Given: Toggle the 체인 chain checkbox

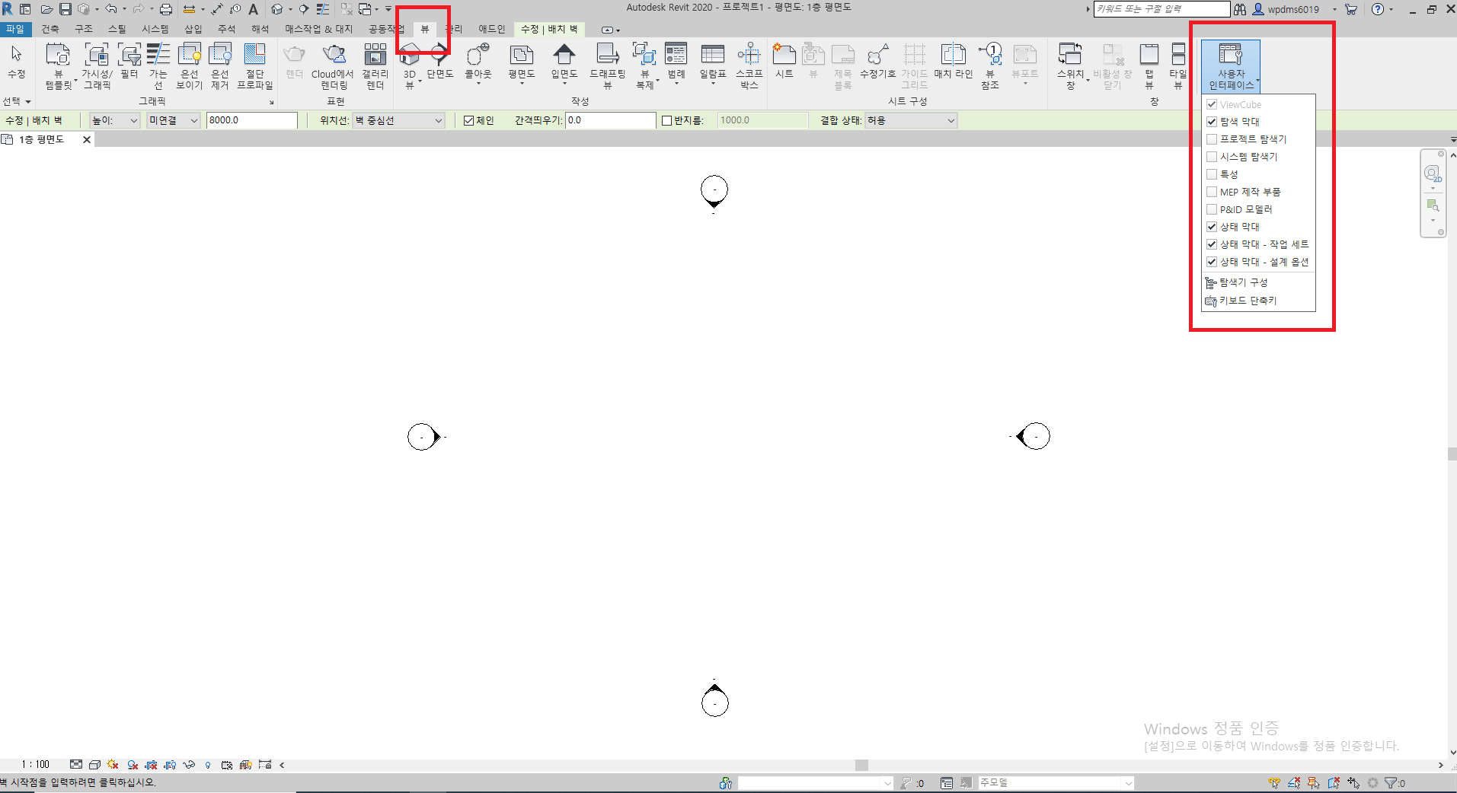Looking at the screenshot, I should [469, 120].
